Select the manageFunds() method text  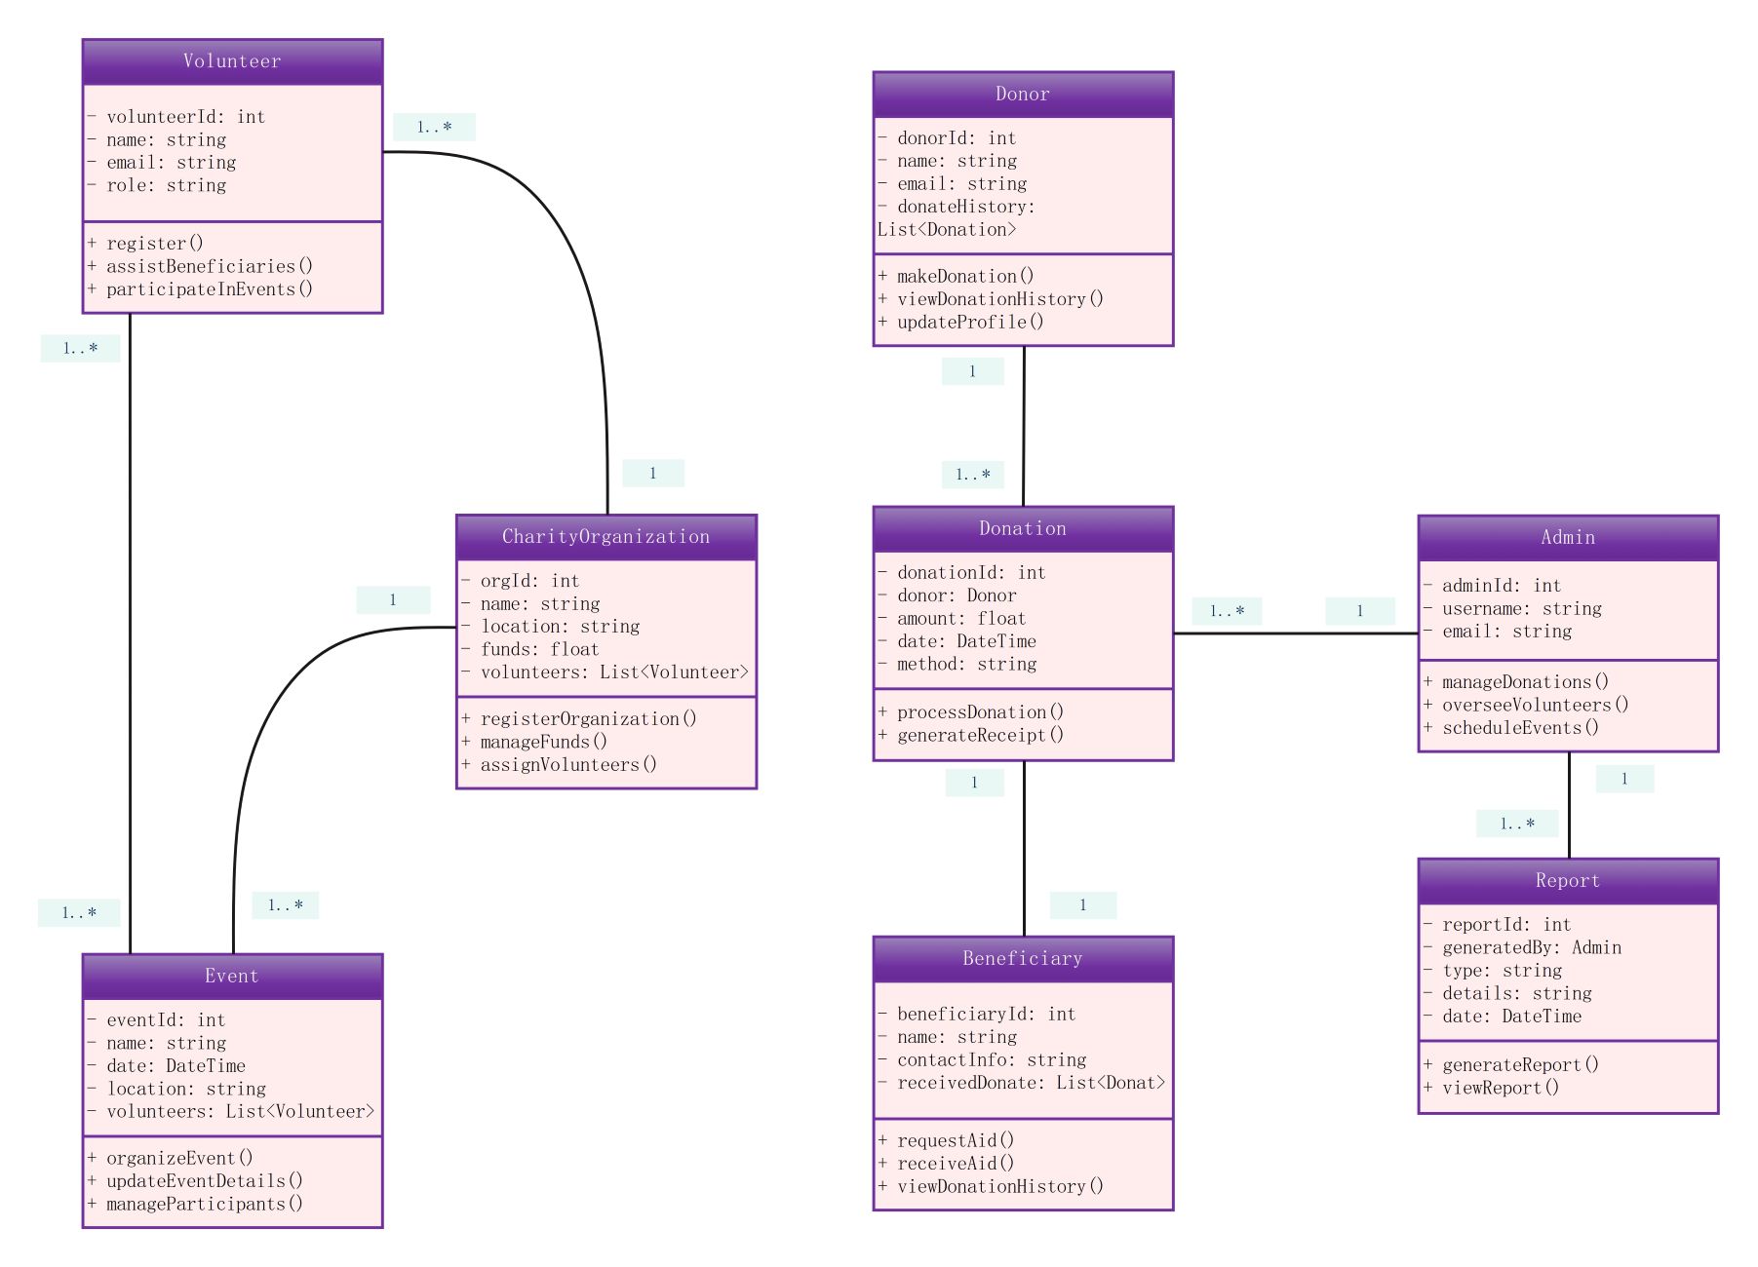pos(543,742)
